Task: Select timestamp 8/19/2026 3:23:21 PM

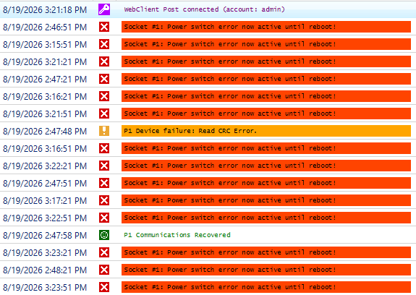Action: (x=45, y=253)
